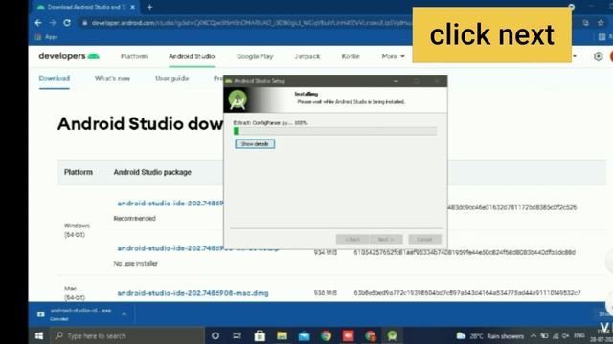Click the browser address bar URL
Screen dimensions: 613x344
pyautogui.click(x=250, y=23)
